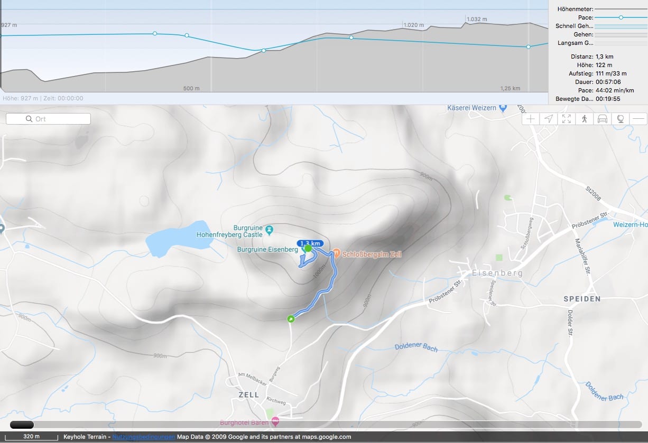Click the Schloßbergalm Zell restaurant pin
648x443 pixels.
337,254
